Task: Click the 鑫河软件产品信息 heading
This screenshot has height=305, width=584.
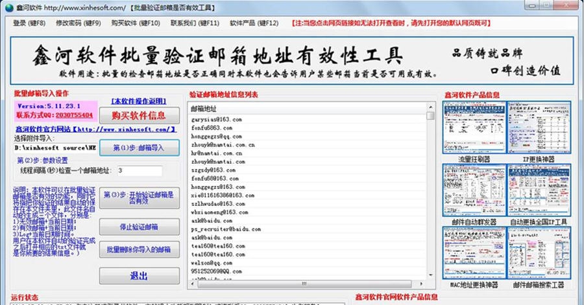Action: pyautogui.click(x=472, y=95)
